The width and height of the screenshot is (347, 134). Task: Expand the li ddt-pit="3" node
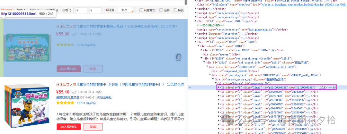pyautogui.click(x=219, y=96)
